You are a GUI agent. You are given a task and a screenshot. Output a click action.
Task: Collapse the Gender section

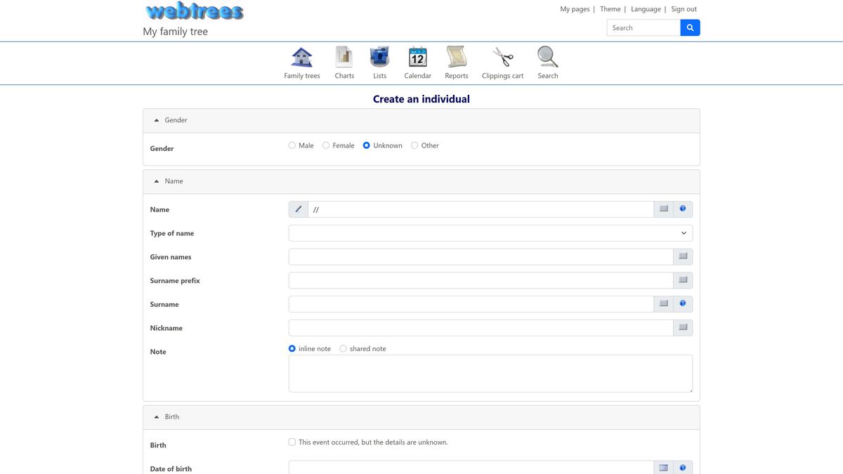(156, 120)
